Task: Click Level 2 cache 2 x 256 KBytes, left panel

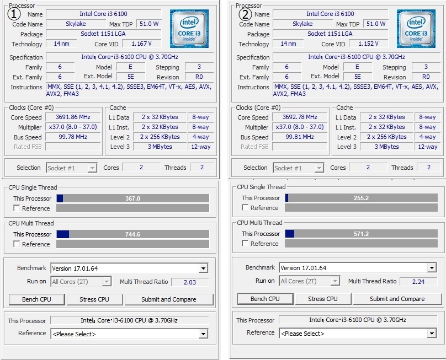Action: 160,137
